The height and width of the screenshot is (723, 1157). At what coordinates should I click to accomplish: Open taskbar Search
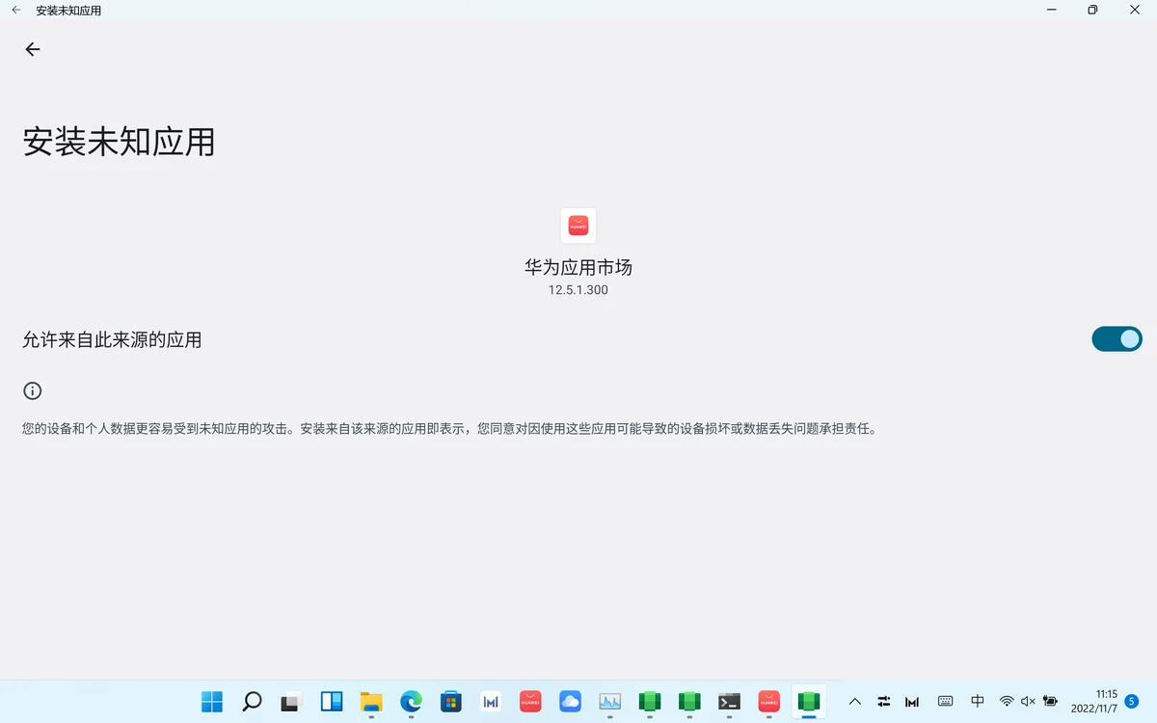(x=252, y=702)
